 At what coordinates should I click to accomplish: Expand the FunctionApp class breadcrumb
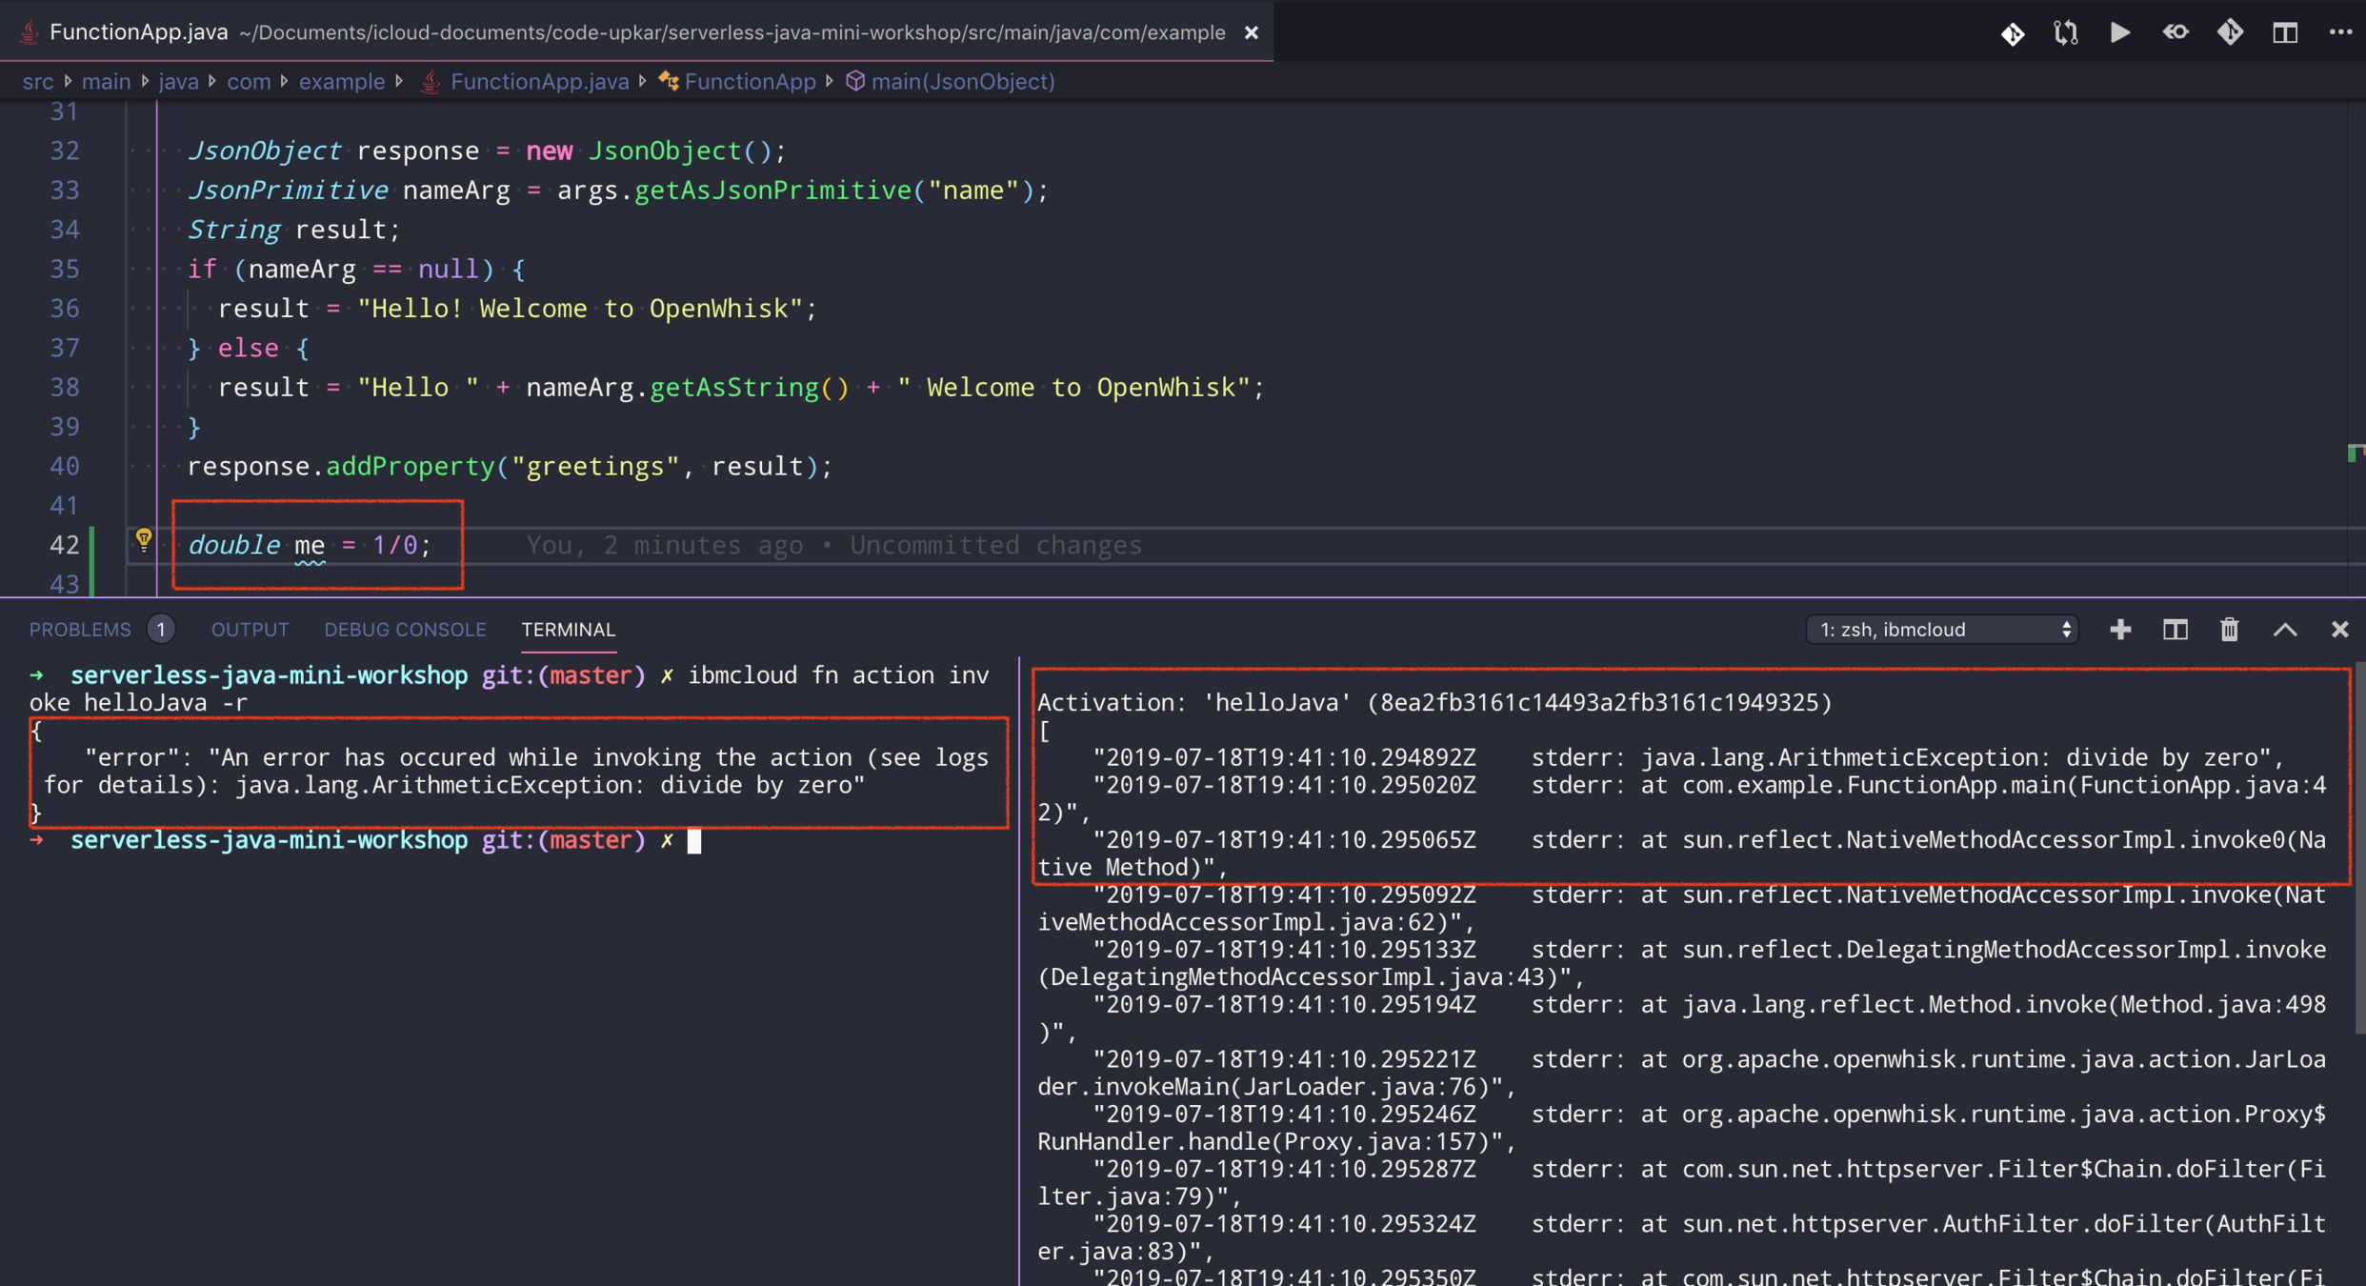tap(750, 82)
